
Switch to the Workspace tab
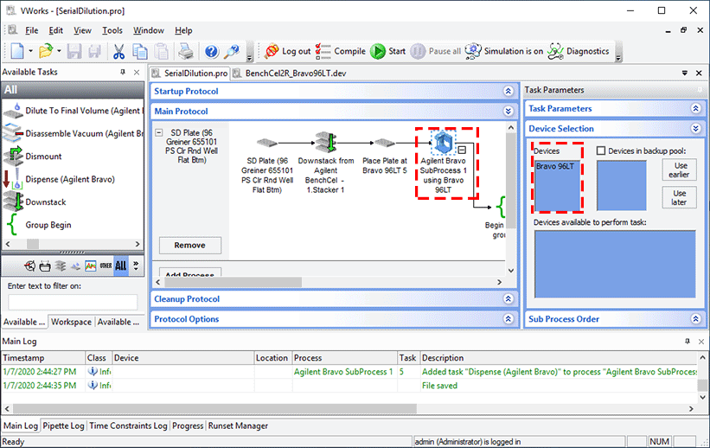point(71,322)
